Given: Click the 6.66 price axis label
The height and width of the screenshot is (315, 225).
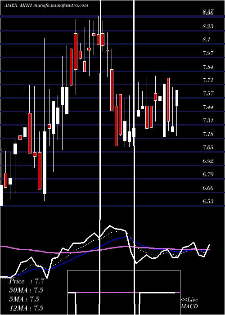Looking at the screenshot, I should [208, 188].
